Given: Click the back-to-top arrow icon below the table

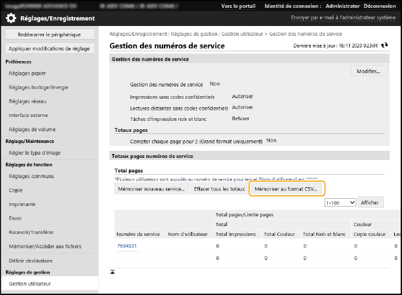Looking at the screenshot, I should 113,271.
